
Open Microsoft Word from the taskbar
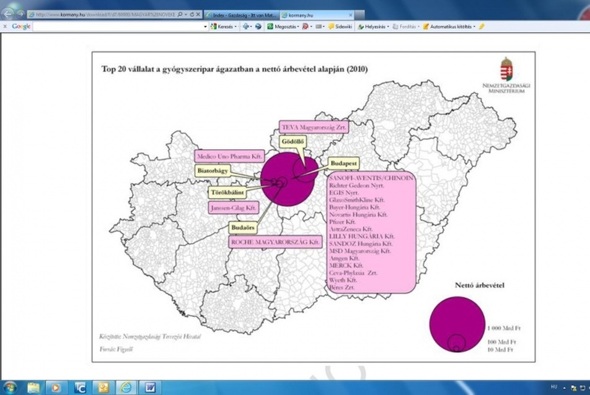click(x=149, y=388)
